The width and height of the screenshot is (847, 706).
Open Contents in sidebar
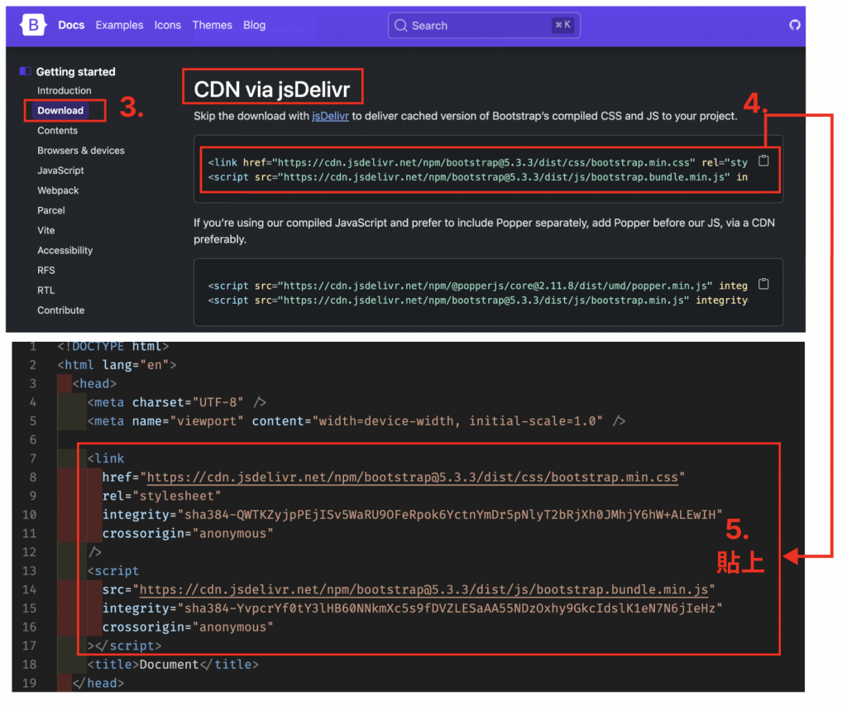pos(57,131)
